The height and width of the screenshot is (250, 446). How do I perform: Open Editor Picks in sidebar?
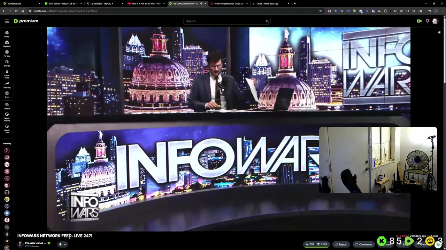(7, 74)
